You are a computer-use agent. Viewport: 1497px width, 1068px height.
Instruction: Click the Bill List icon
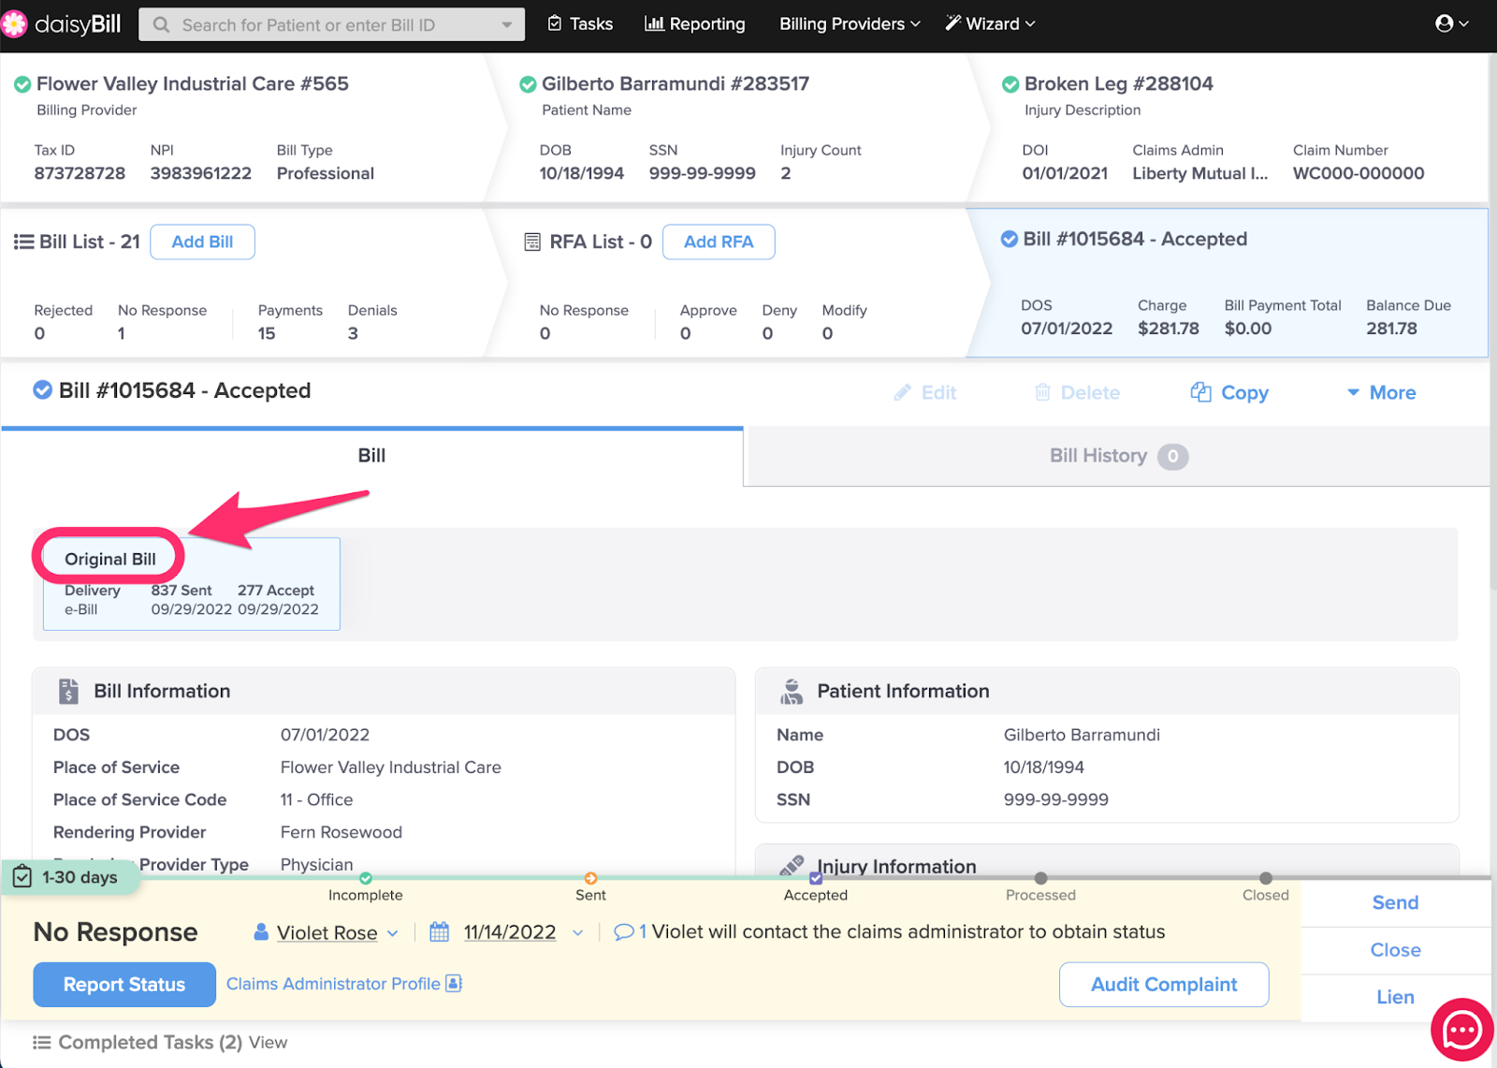tap(23, 241)
